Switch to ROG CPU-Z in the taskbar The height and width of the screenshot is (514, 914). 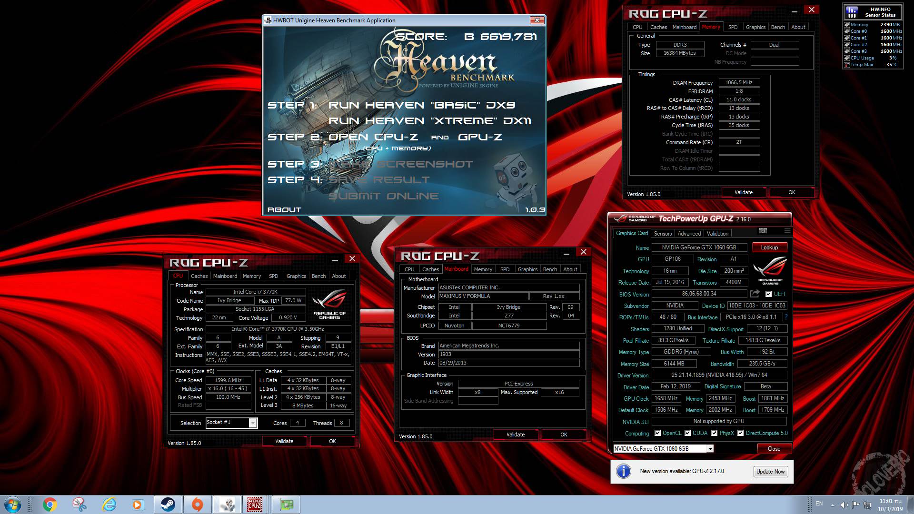point(255,504)
